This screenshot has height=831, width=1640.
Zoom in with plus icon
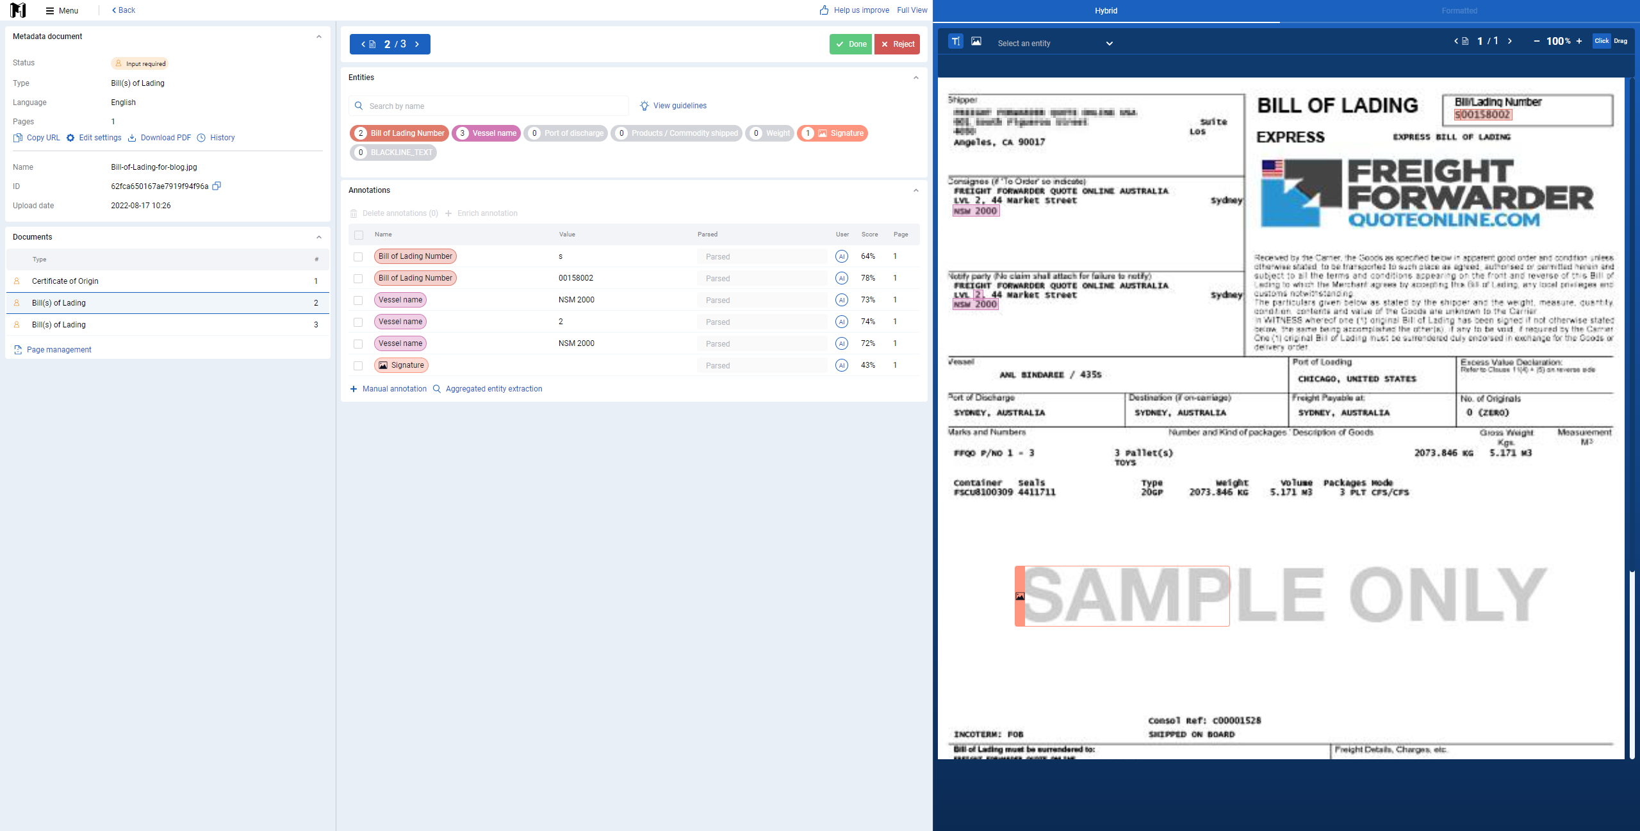coord(1579,41)
